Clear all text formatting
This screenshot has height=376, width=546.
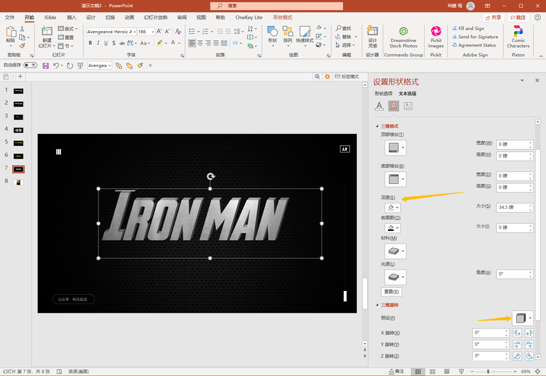(178, 31)
